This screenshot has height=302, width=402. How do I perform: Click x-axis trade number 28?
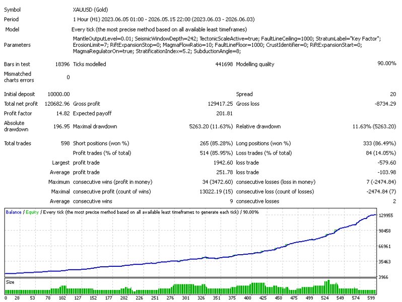click(x=17, y=298)
